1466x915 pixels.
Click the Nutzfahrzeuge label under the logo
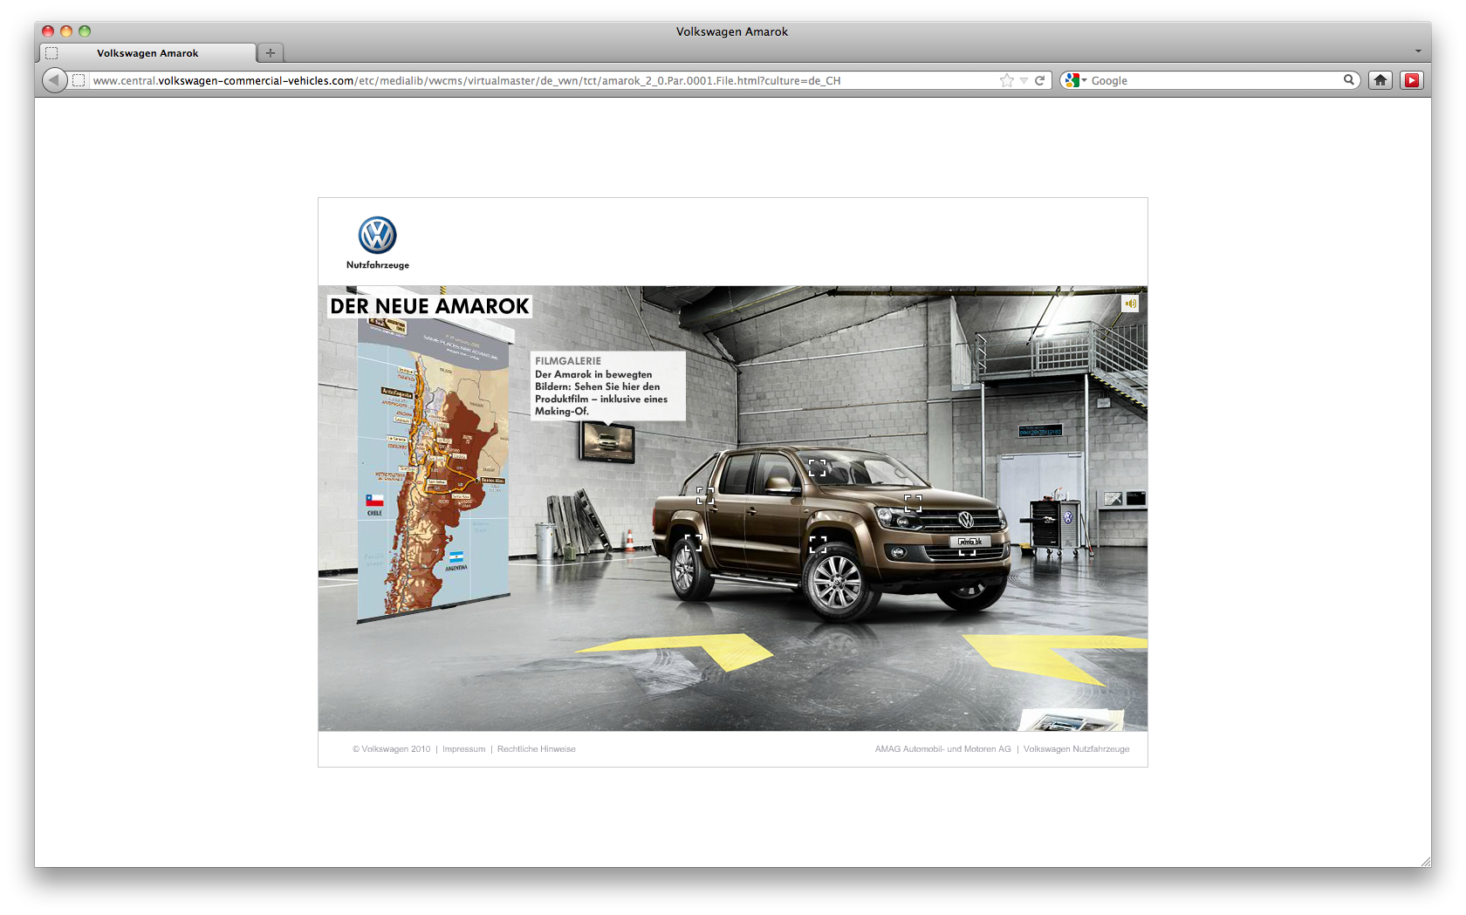[378, 265]
